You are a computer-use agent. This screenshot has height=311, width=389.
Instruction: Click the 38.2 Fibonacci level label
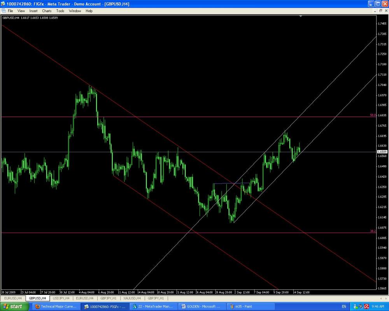click(x=373, y=231)
